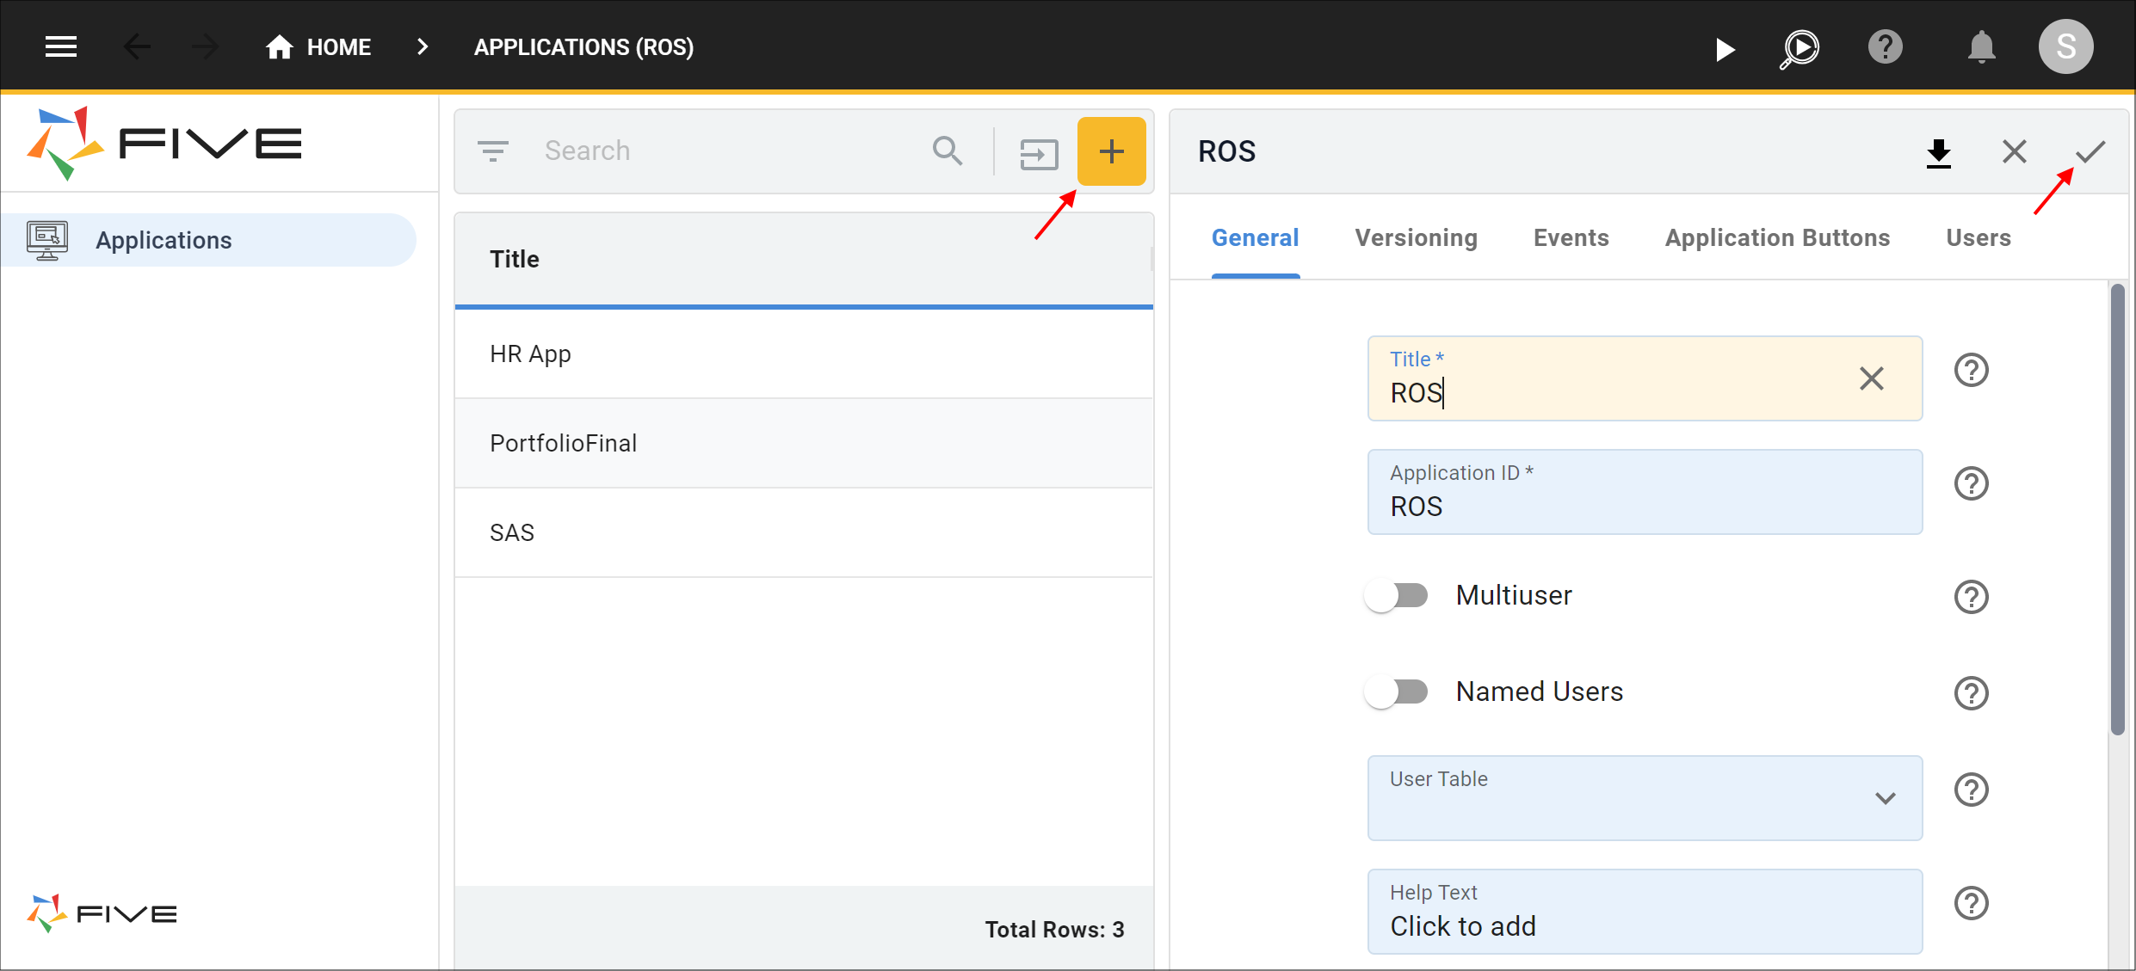Switch to the Versioning tab

(1416, 237)
